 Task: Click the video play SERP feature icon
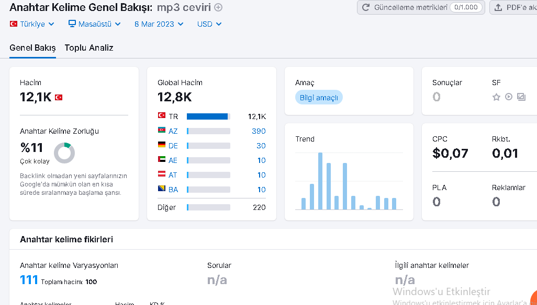click(509, 97)
